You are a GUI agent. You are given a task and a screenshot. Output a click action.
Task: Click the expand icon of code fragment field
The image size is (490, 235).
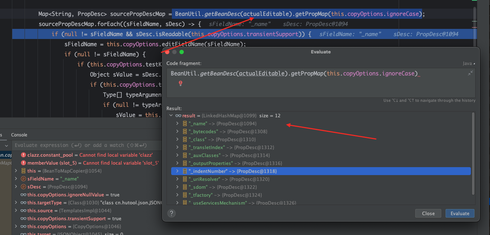click(470, 73)
